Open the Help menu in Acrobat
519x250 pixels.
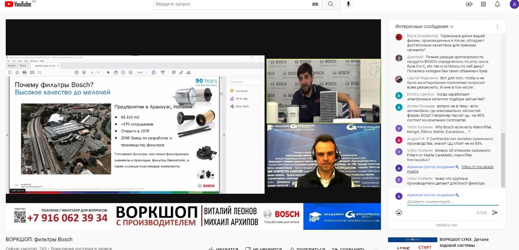42,61
